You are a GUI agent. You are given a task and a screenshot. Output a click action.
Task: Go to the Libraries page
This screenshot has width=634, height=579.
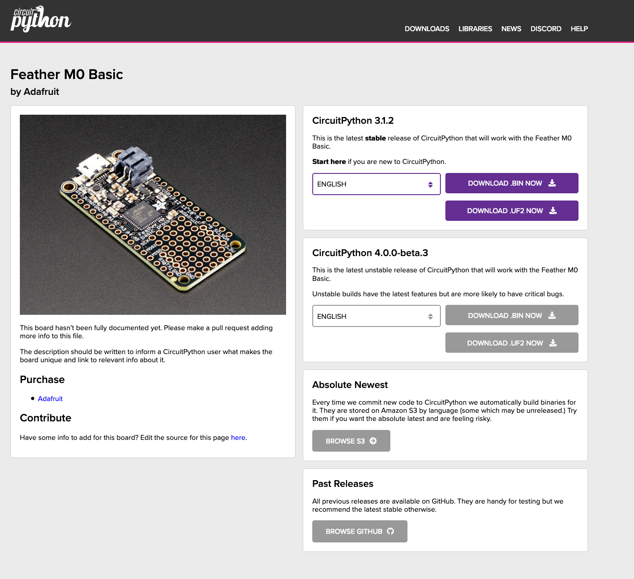(475, 29)
